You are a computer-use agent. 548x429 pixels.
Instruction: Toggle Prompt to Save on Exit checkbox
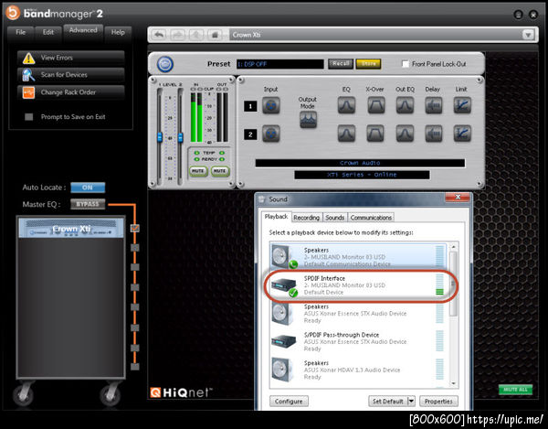(x=29, y=117)
